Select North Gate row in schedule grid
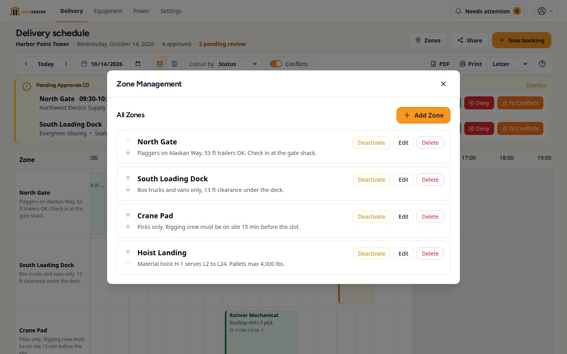The image size is (567, 354). tap(52, 204)
